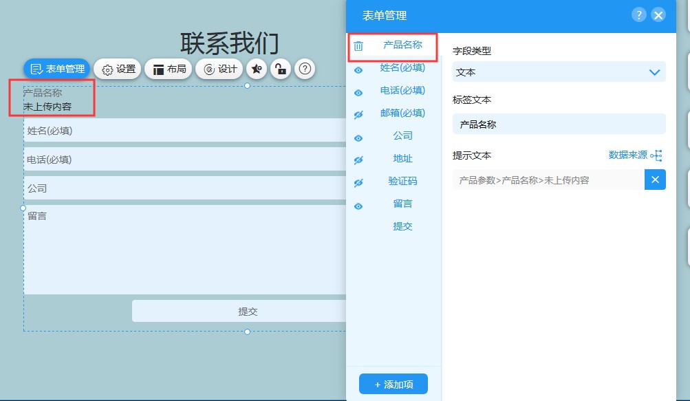Screen dimensions: 690x401
Task: Click the unlock padlock icon
Action: coord(280,69)
